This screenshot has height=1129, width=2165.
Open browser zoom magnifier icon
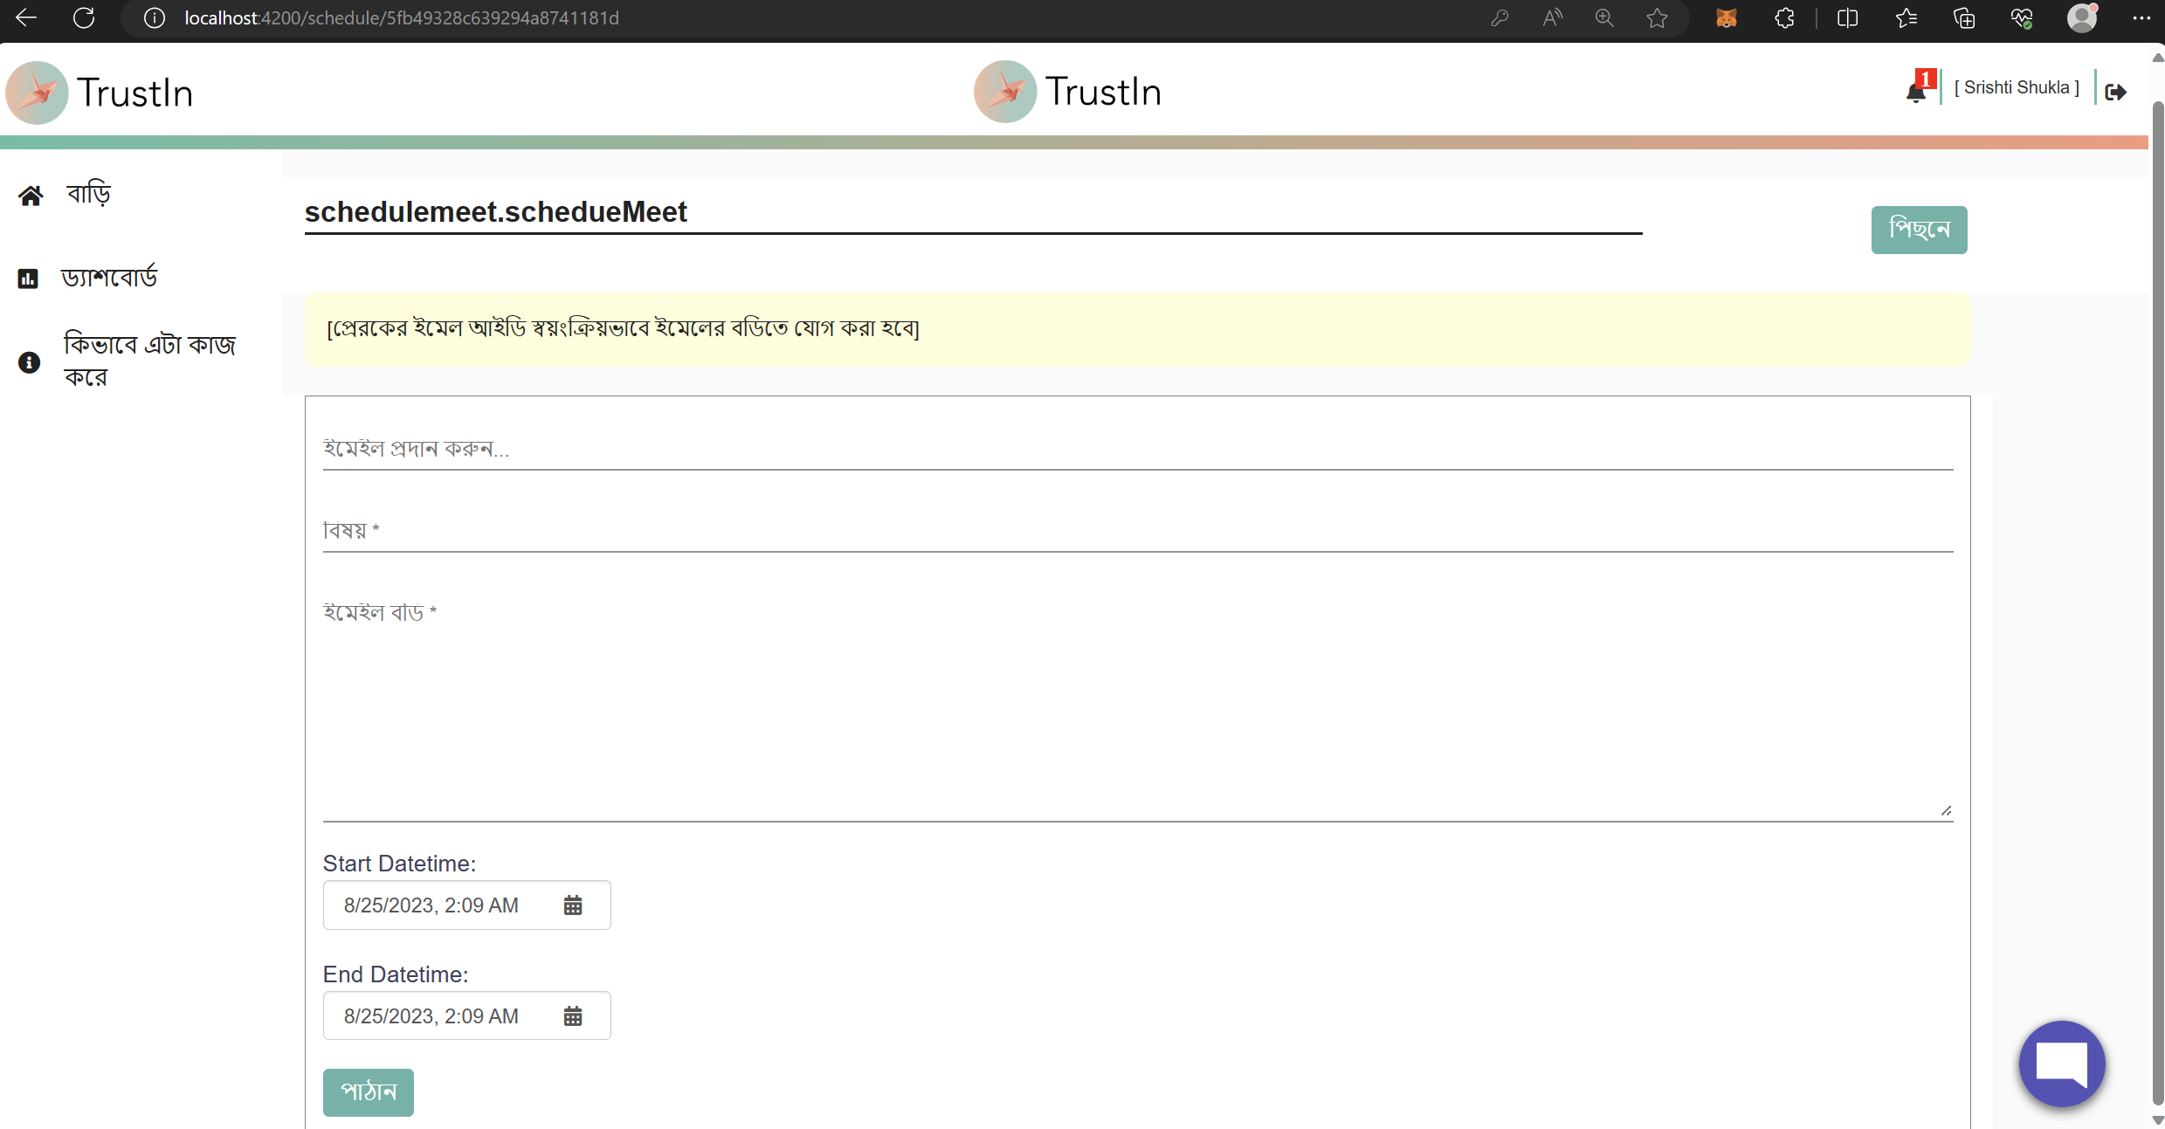1604,17
